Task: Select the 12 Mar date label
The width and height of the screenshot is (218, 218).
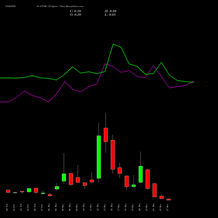Action: tap(98, 208)
